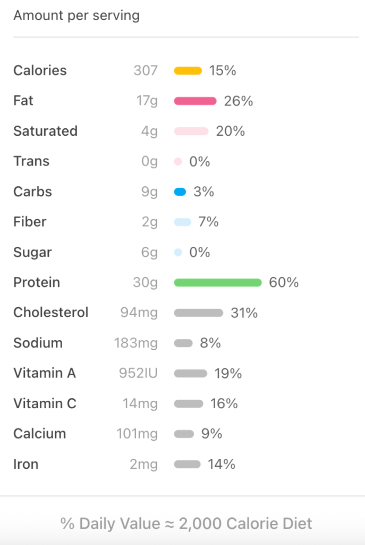Click the yellow Calories progress bar

188,71
